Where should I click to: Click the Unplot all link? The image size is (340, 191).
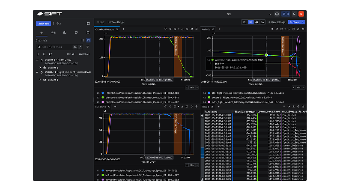84,54
